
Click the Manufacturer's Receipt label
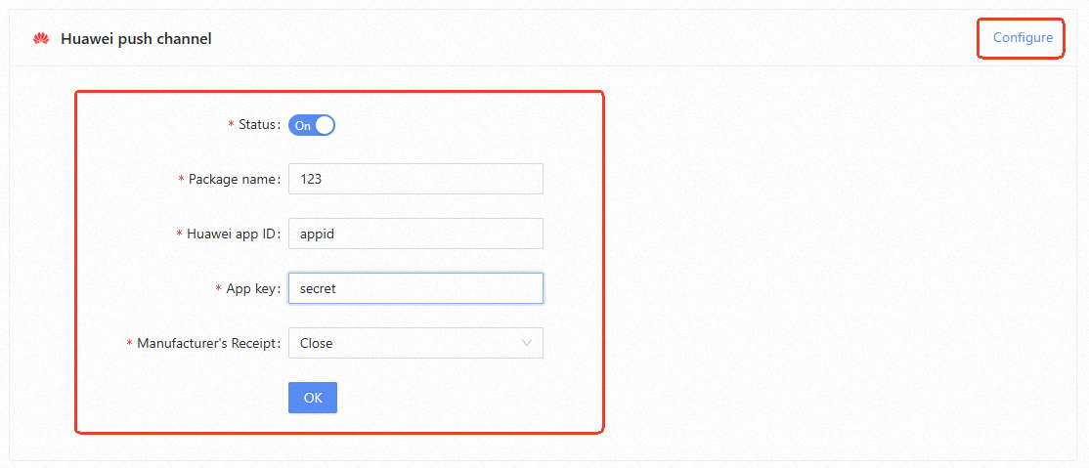coord(207,344)
